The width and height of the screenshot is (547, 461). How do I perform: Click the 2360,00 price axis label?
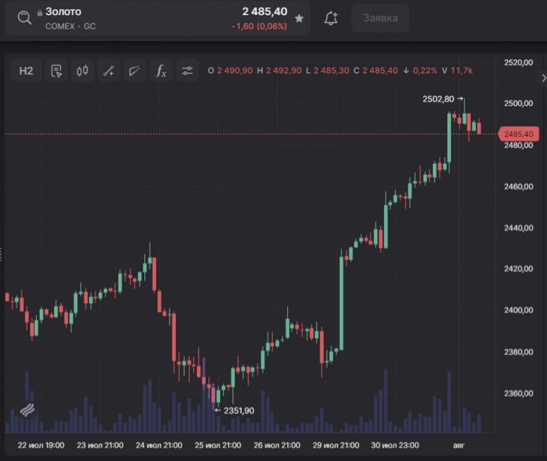518,393
